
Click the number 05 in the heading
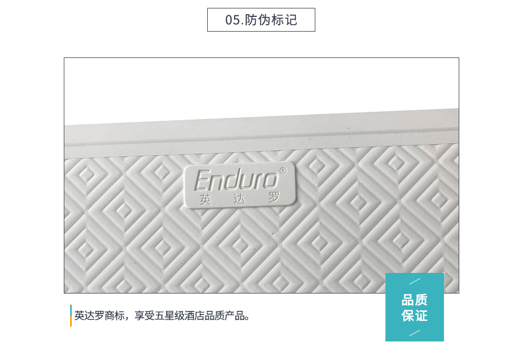[x=233, y=20]
